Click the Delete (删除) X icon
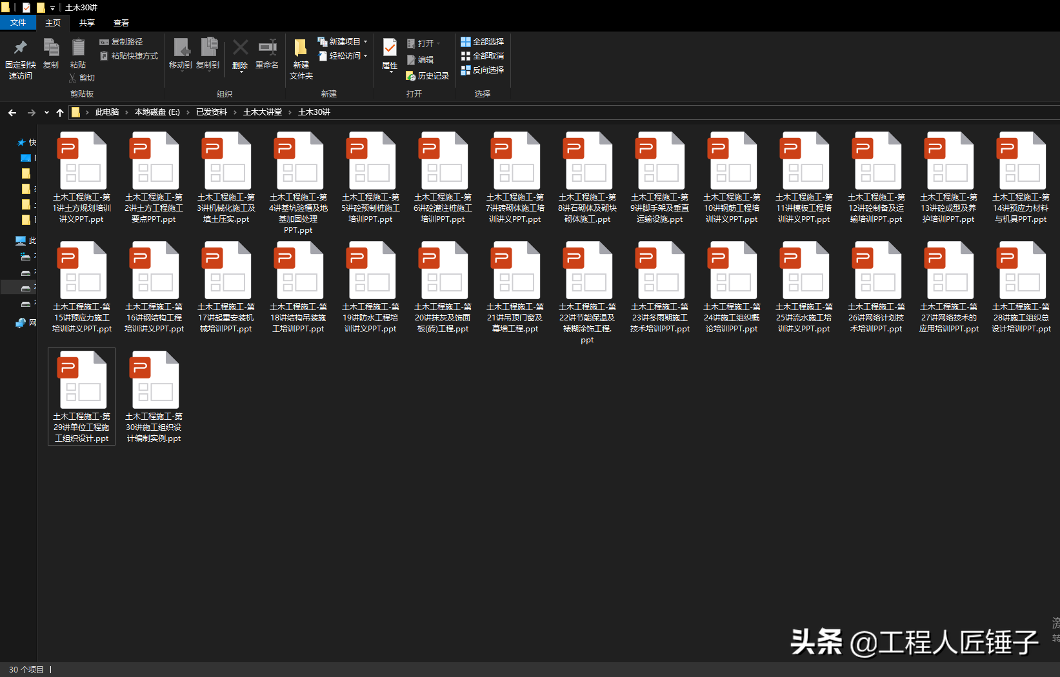The height and width of the screenshot is (677, 1060). (x=240, y=47)
